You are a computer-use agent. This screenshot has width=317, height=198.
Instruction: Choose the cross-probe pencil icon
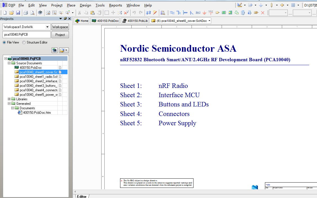155,13
